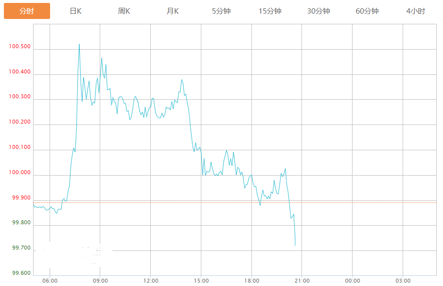Screen dimensions: 443x286
Task: Click the 15:00 time axis label
Action: (201, 281)
